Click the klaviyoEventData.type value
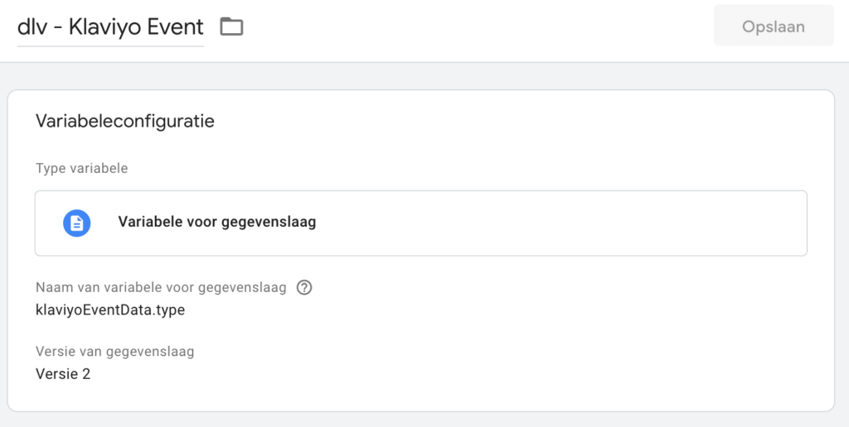The image size is (849, 427). [x=110, y=310]
